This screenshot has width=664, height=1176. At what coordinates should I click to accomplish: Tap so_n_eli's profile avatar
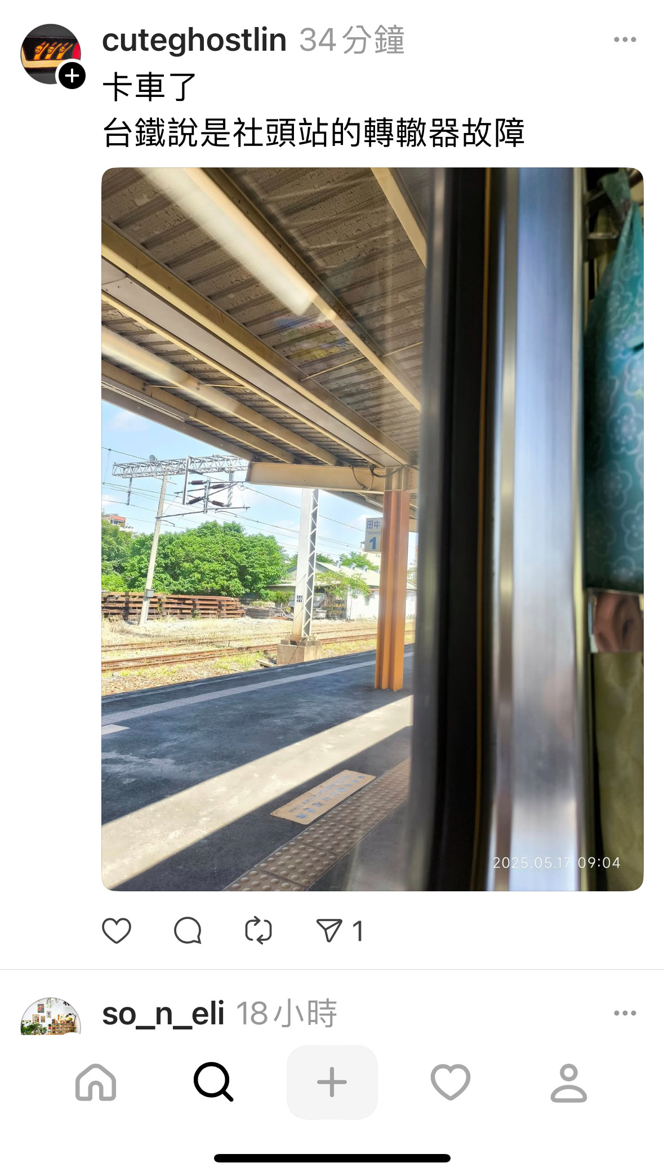[x=51, y=1016]
